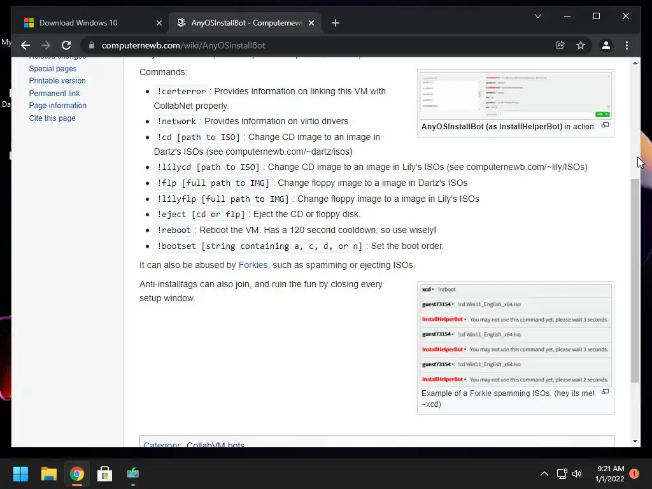The image size is (652, 489).
Task: Open the Windows Start menu
Action: pos(20,474)
